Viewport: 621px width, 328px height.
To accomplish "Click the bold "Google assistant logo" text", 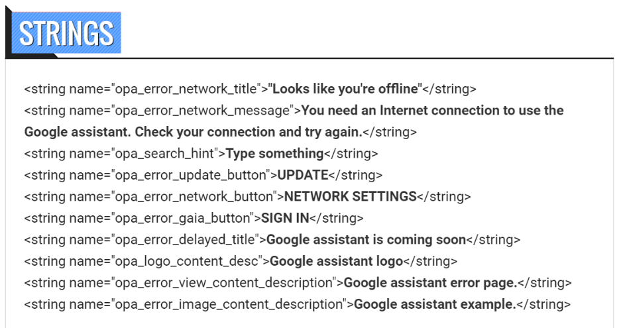I will point(336,261).
